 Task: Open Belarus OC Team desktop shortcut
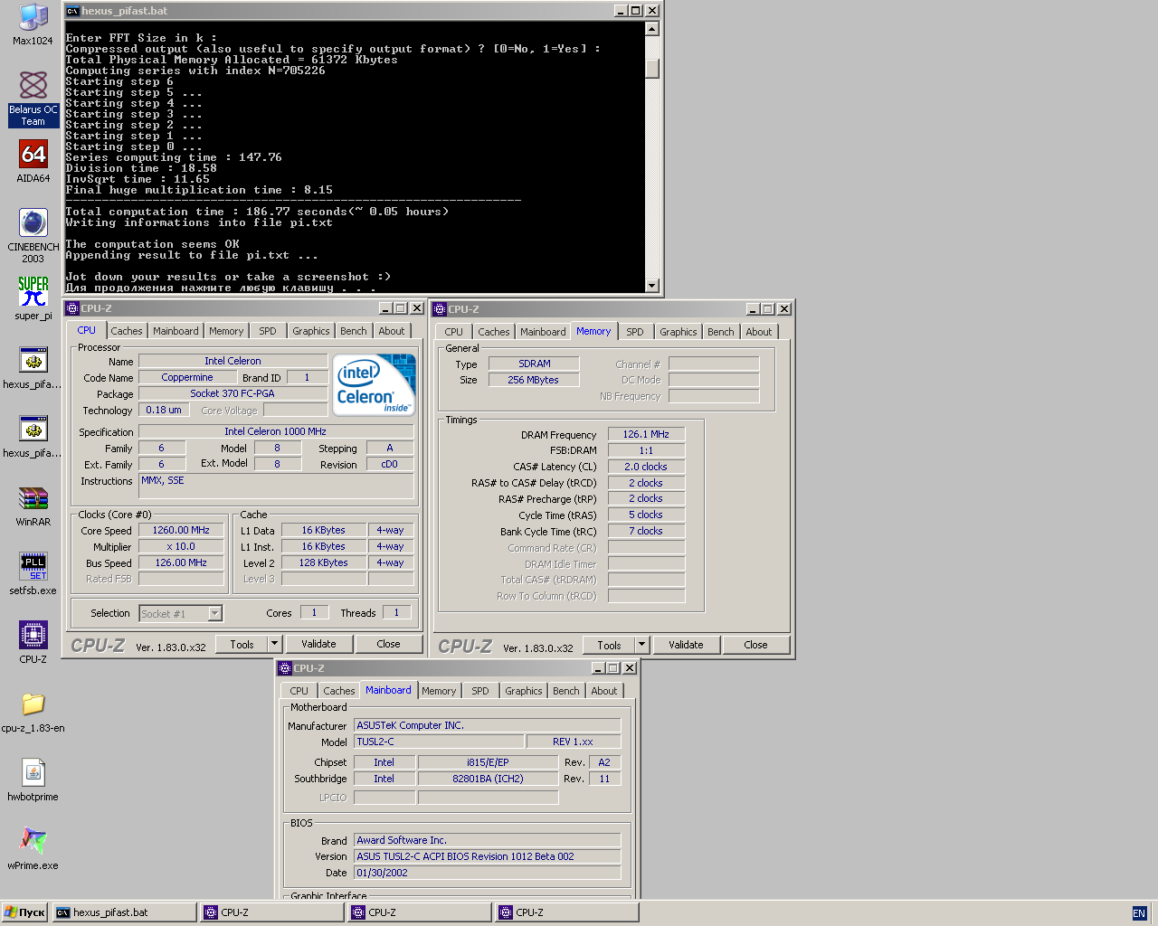click(33, 99)
